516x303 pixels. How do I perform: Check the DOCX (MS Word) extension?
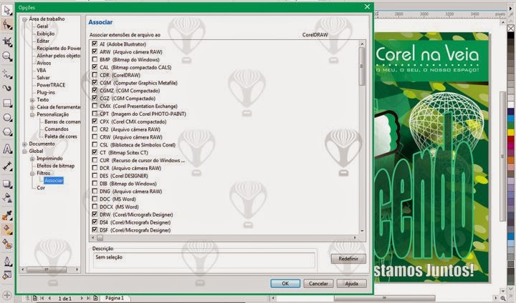coord(95,207)
